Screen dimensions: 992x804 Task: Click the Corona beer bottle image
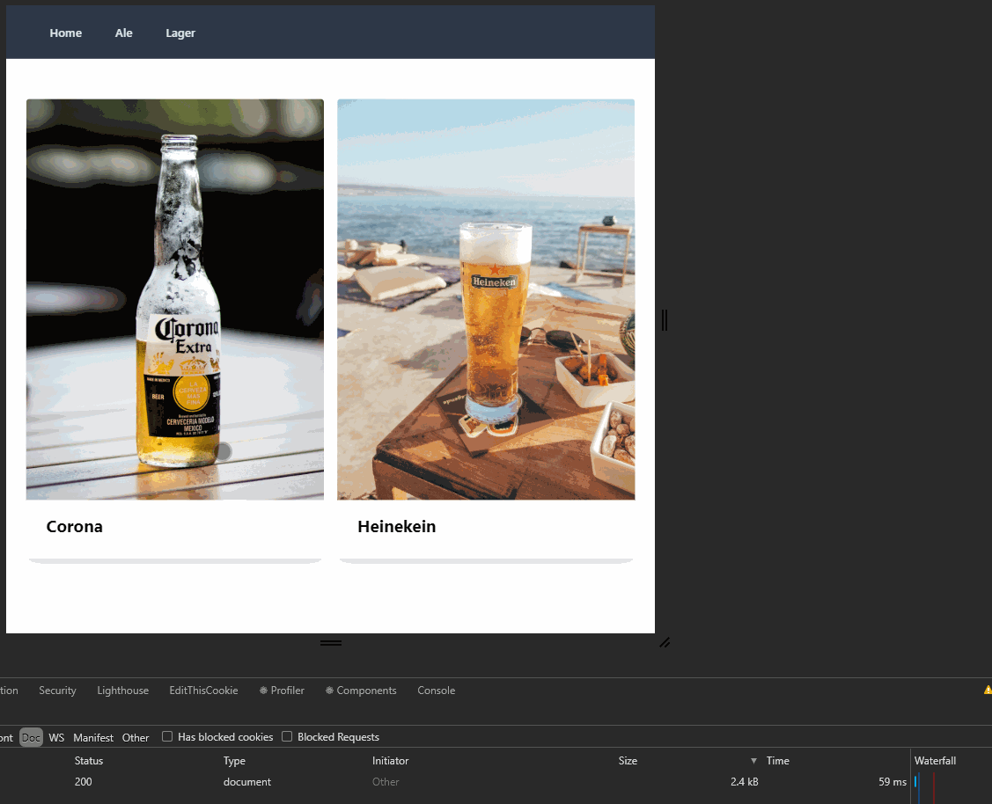click(x=174, y=300)
